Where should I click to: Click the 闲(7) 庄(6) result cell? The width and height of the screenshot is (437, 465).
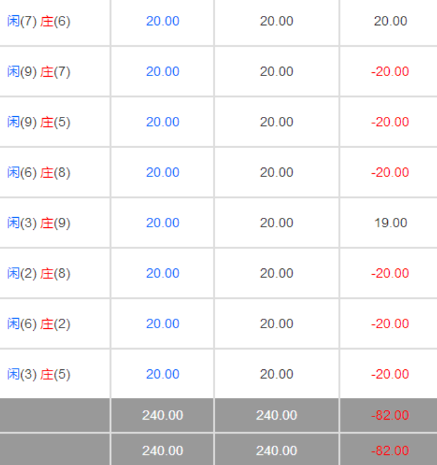pos(39,21)
